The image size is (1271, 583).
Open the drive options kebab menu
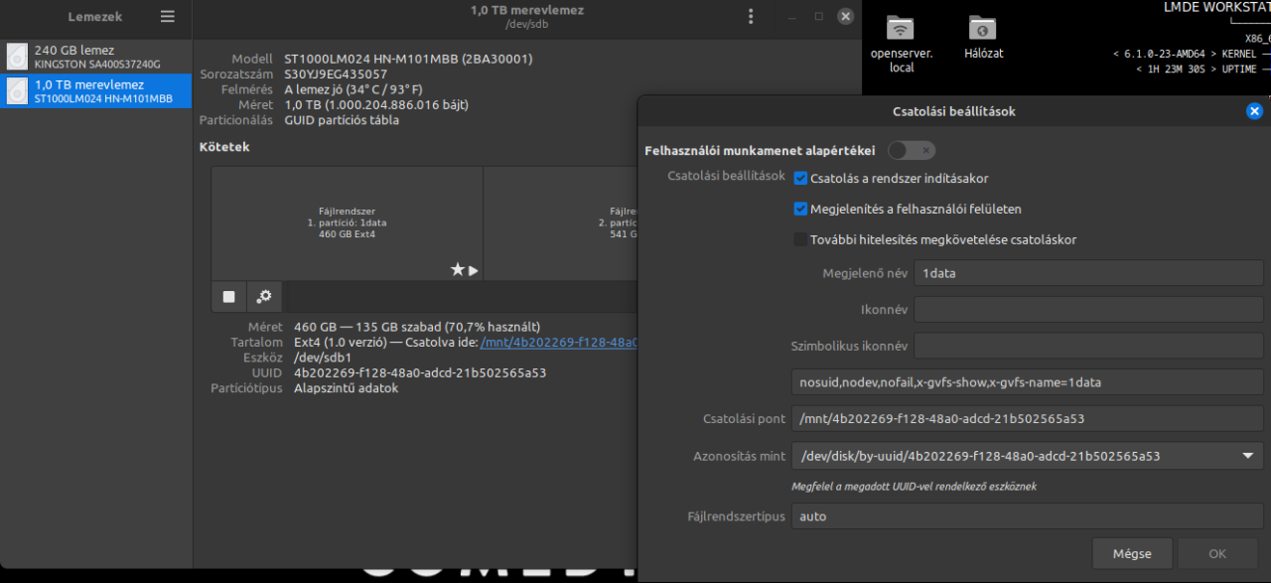[751, 17]
